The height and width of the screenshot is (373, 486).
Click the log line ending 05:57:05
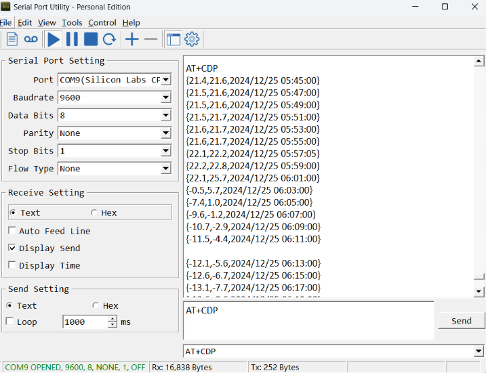pyautogui.click(x=253, y=154)
